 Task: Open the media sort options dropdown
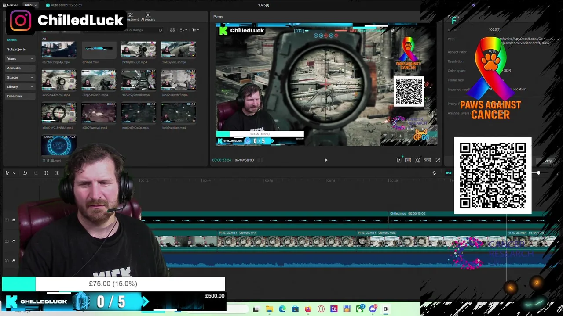coord(183,30)
